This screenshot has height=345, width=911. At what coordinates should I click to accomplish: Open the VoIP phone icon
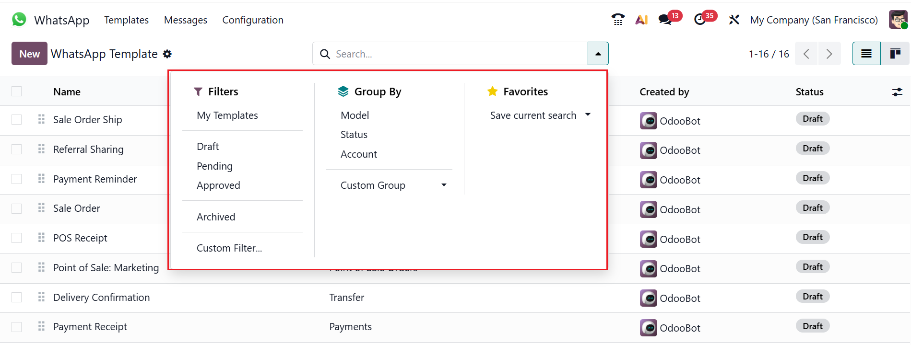point(618,20)
